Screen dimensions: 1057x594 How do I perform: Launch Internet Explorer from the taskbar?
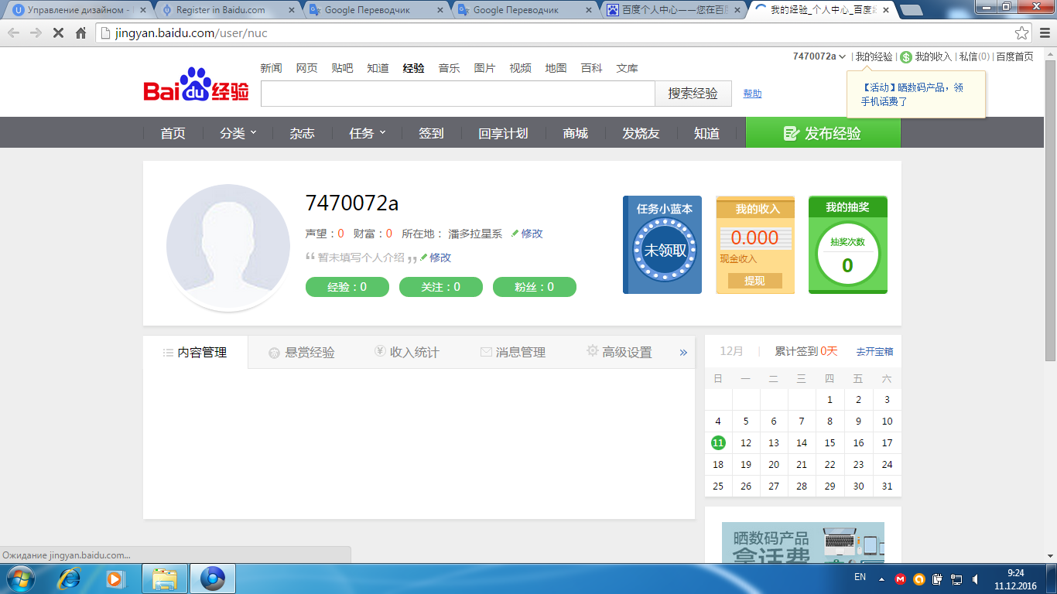(x=70, y=579)
